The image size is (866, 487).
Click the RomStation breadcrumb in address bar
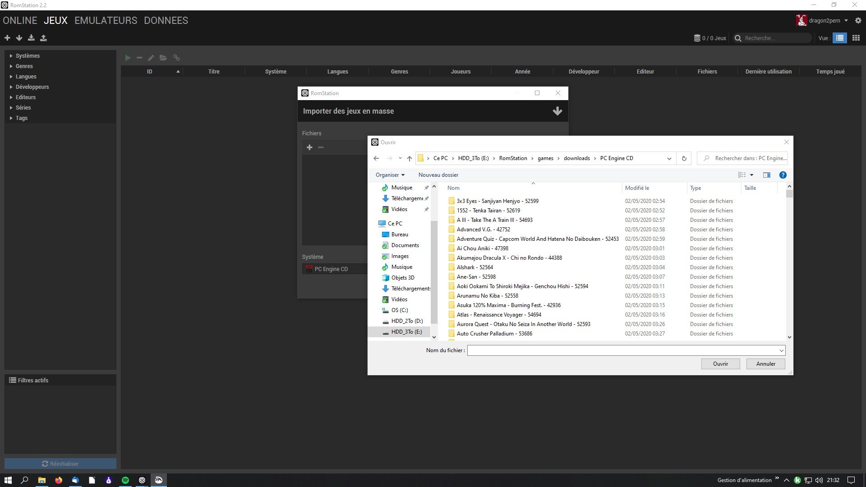513,158
